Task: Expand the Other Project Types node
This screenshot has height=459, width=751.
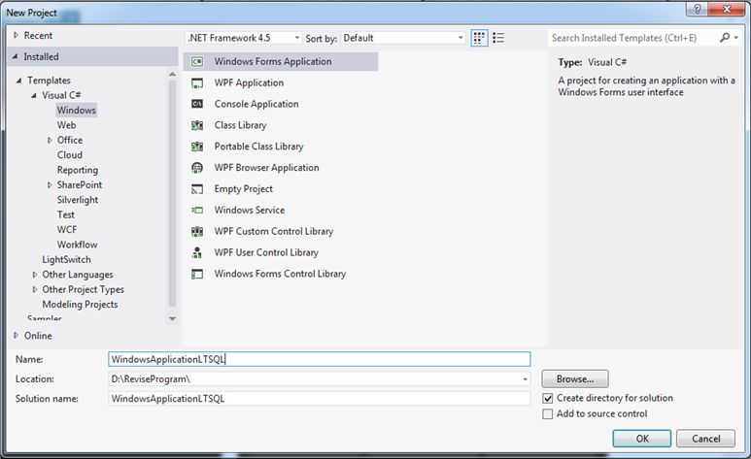Action: 34,289
